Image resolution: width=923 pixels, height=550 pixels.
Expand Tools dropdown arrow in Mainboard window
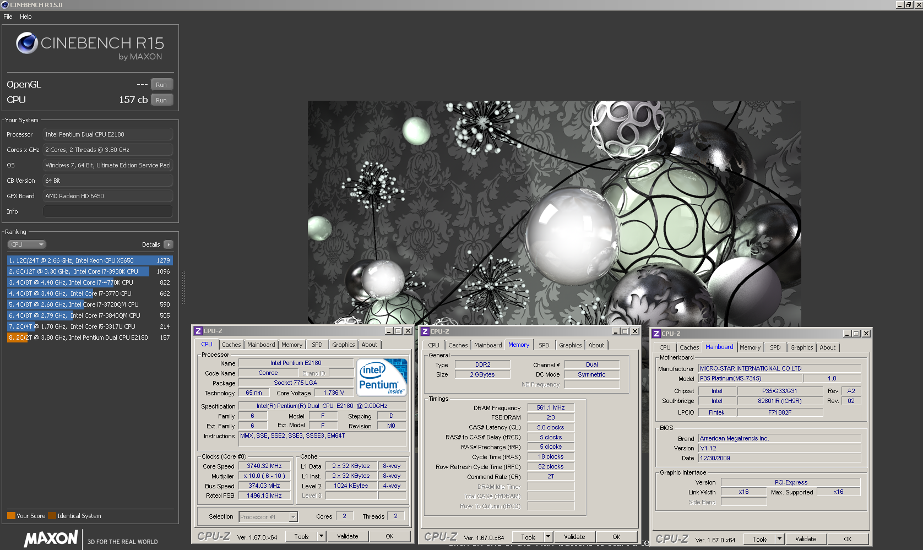pos(779,539)
